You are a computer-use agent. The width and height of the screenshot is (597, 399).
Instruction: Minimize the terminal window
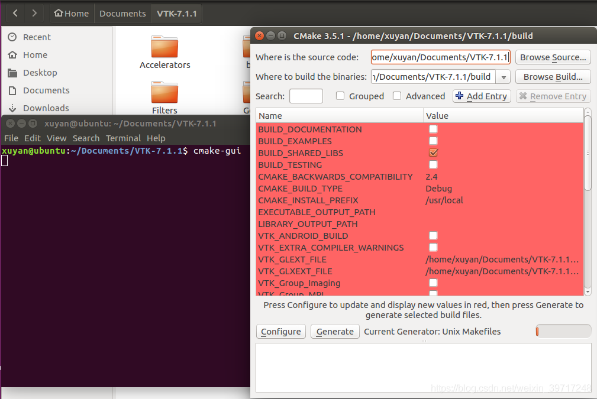coord(22,123)
